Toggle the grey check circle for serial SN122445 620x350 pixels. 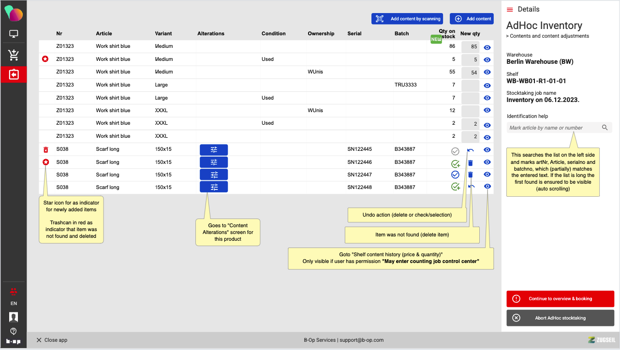(455, 151)
